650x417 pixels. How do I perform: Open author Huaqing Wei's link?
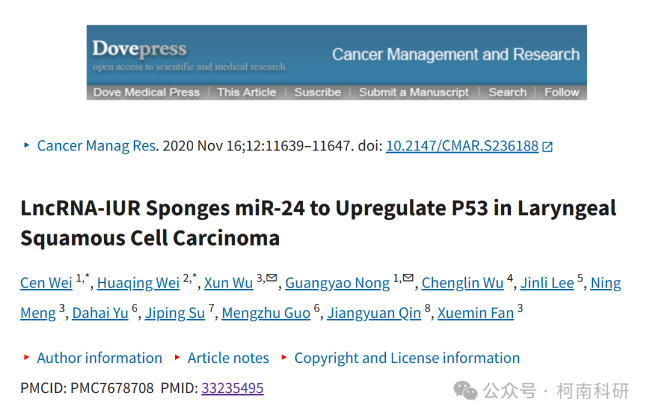pyautogui.click(x=138, y=283)
